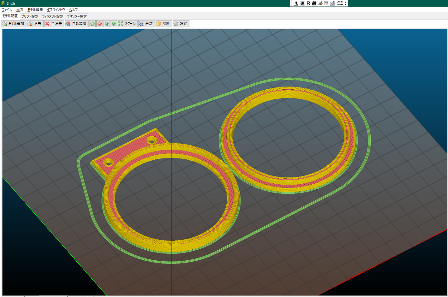The width and height of the screenshot is (448, 297).
Task: Click the スケール (scale) button
Action: coord(127,24)
